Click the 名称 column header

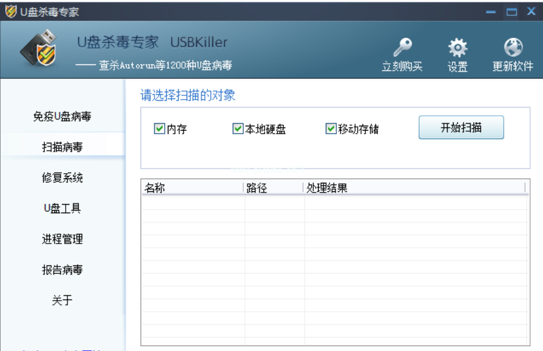point(192,188)
